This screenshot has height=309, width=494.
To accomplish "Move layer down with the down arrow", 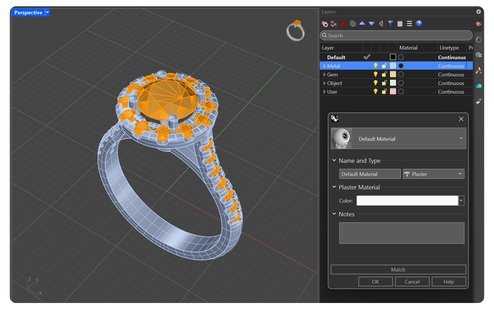I will [372, 23].
